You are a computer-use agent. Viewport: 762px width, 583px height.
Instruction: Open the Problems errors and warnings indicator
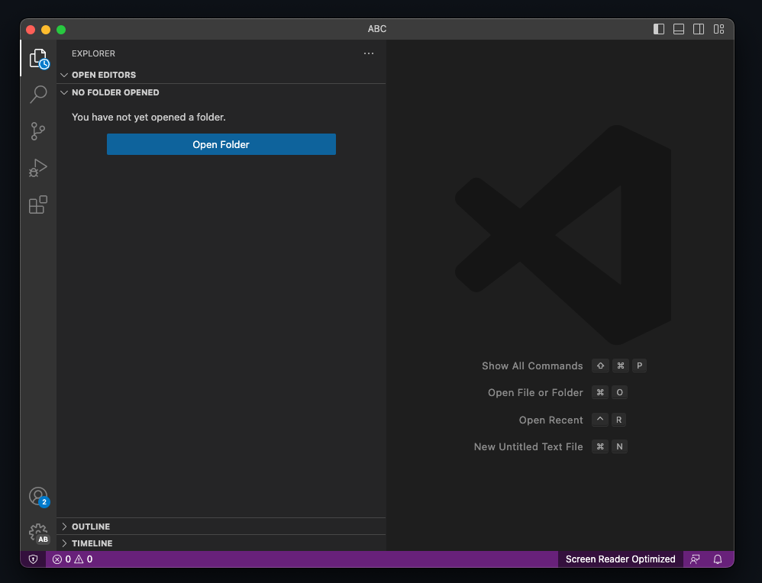pyautogui.click(x=73, y=559)
